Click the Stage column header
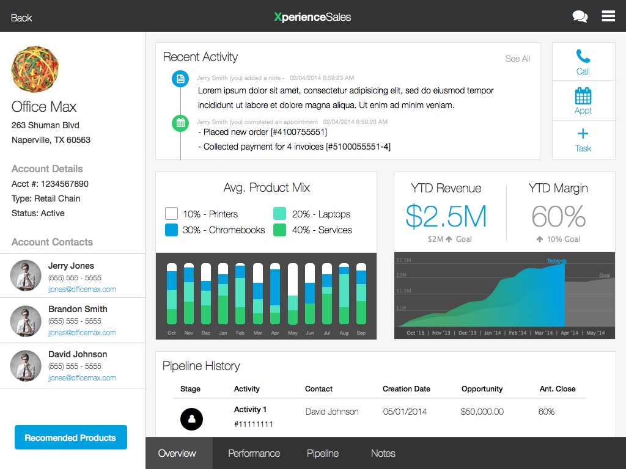The image size is (626, 469). [x=190, y=389]
